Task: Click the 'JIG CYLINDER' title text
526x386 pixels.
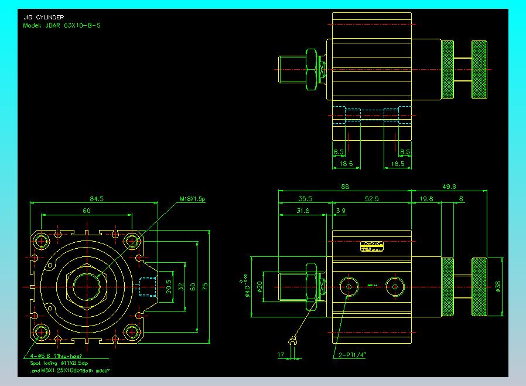Action: pyautogui.click(x=43, y=17)
